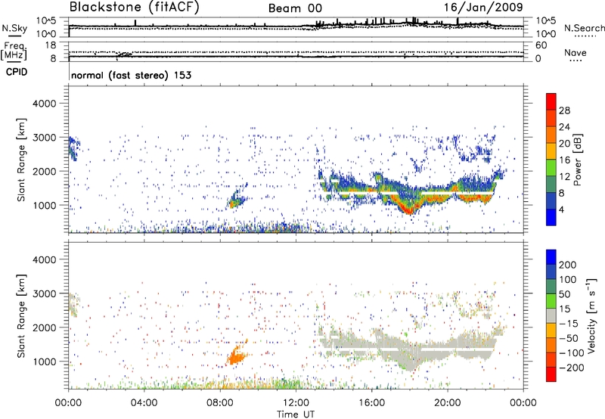Click the '-100' value on velocity color bar
This screenshot has height=419, width=605.
(x=572, y=353)
